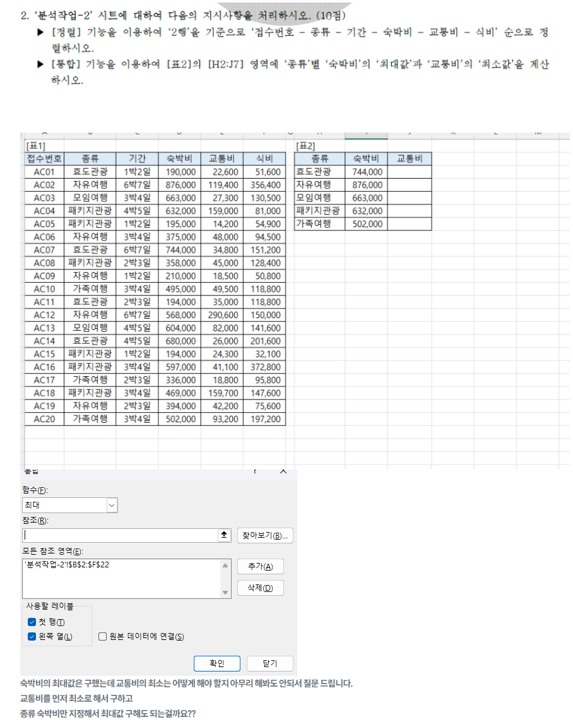
Task: Select the 372,800 식비 cell
Action: [x=264, y=367]
